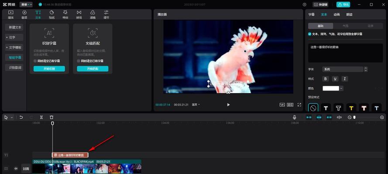Select the subtitle clip on the text track
This screenshot has height=174, width=388.
tap(70, 155)
